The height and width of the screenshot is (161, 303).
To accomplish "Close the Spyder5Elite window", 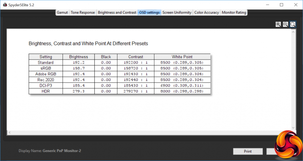I will 296,5.
